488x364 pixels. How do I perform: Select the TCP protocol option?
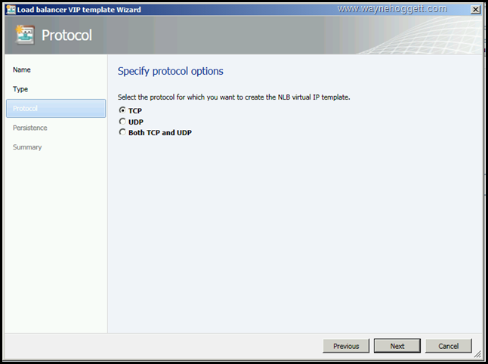coord(122,110)
